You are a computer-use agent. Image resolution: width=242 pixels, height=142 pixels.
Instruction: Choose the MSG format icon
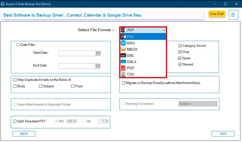123,43
